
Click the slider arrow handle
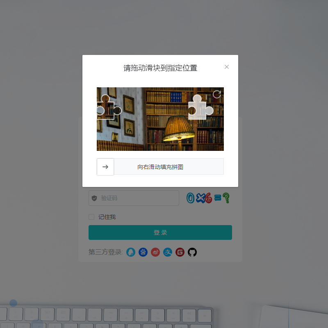105,167
